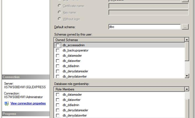Screen dimensions: 195x118
Task: Select db_backupoperator row label text
Action: [75, 50]
